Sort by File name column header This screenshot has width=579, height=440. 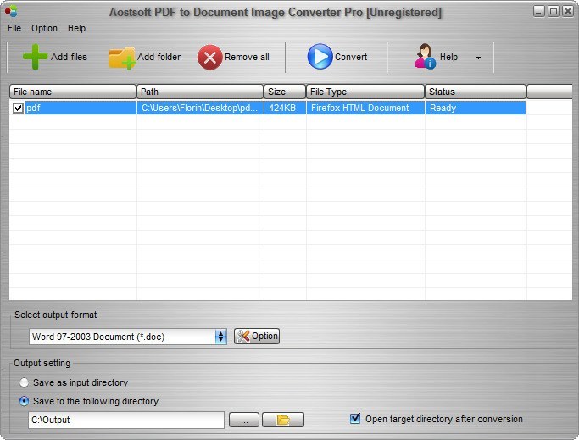(73, 92)
